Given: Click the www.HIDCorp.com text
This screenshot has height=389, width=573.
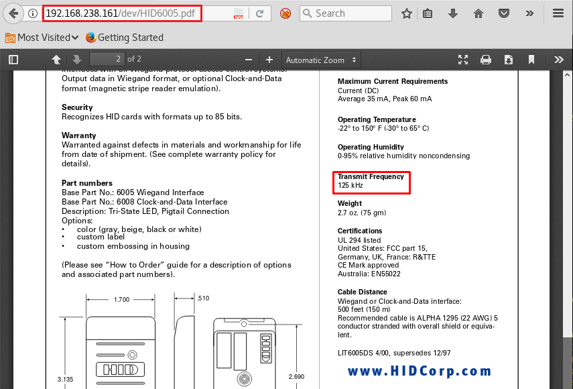Looking at the screenshot, I should point(419,371).
